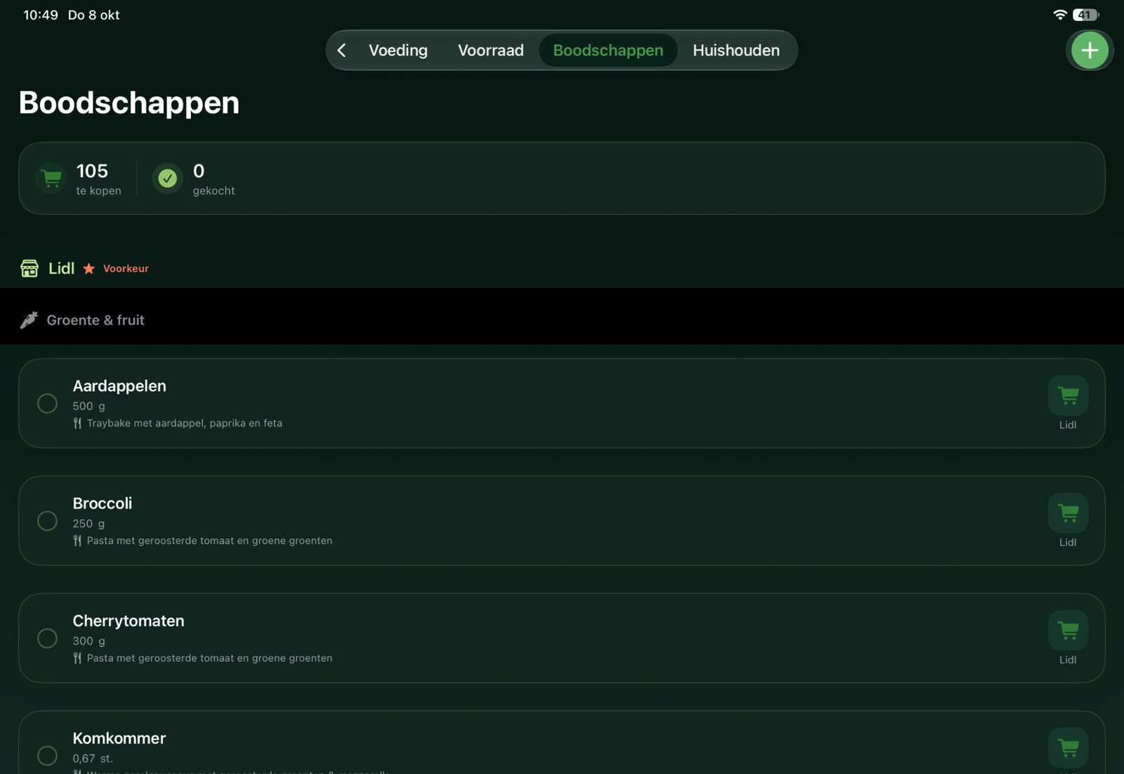Image resolution: width=1124 pixels, height=774 pixels.
Task: Click the Lidl store icon
Action: tap(30, 268)
